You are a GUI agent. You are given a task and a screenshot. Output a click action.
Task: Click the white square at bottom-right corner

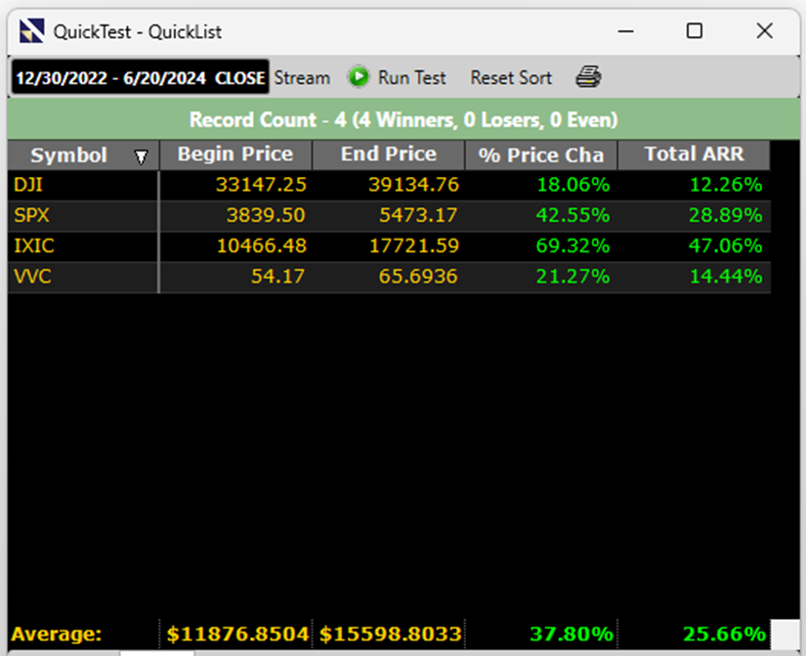tap(785, 634)
